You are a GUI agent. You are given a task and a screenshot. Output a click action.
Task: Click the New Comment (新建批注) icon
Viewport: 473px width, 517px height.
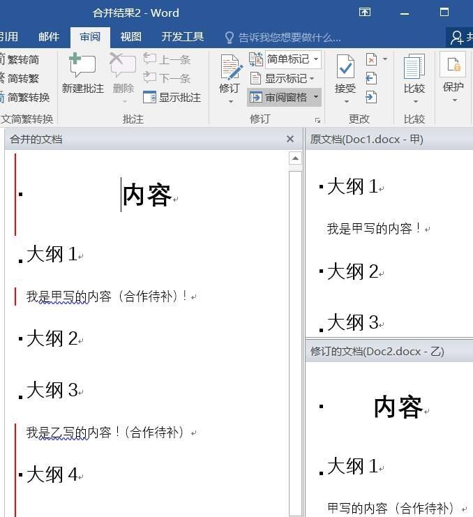coord(82,64)
